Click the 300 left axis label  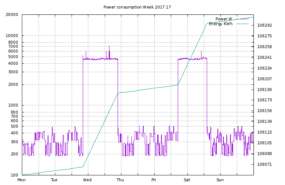[14, 142]
